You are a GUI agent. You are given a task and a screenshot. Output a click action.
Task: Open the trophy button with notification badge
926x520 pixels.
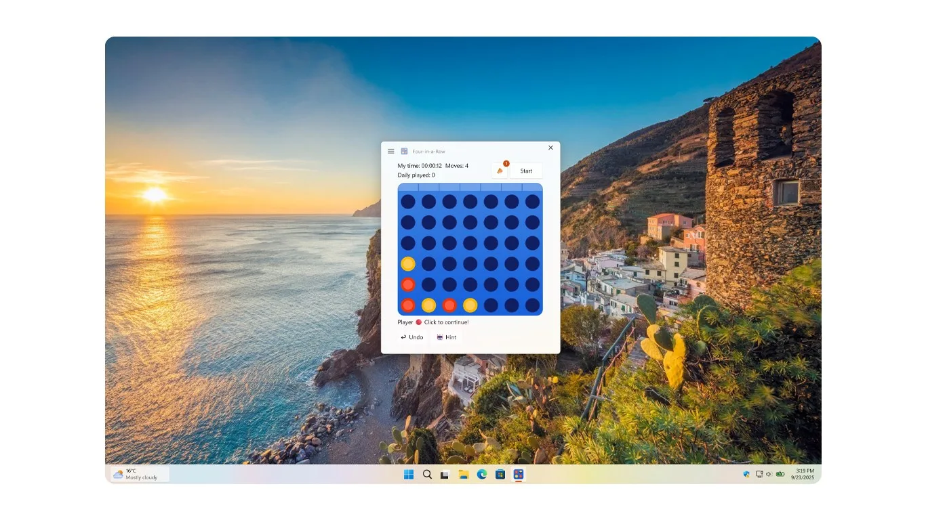tap(500, 171)
